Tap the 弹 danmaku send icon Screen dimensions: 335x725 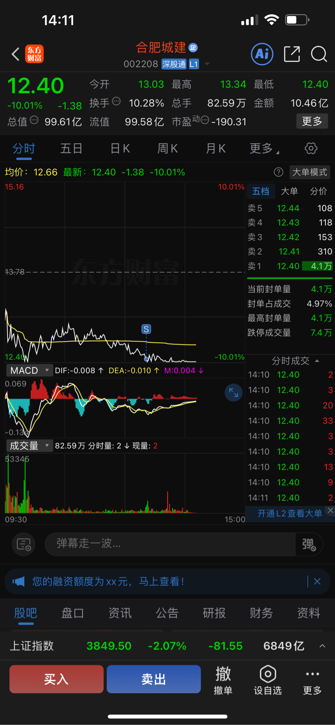[309, 544]
